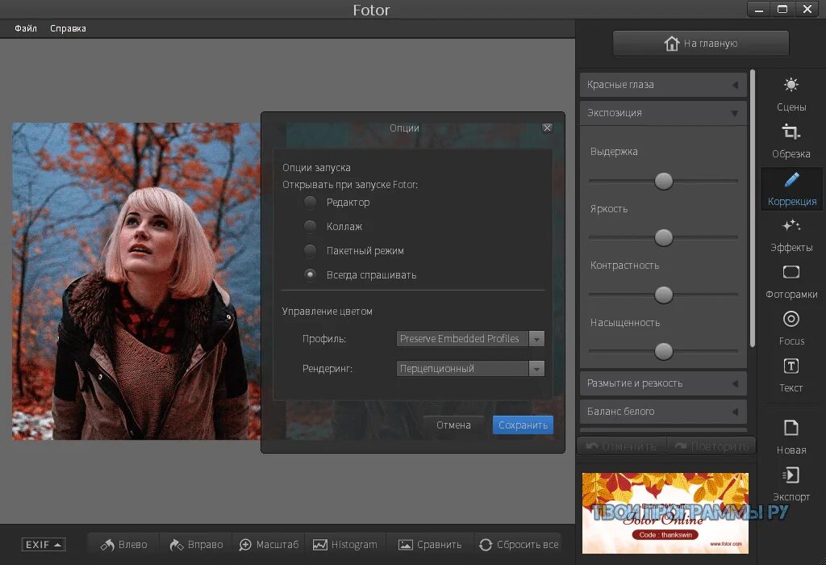Click the blue Сохранить button
The image size is (826, 565).
[x=523, y=425]
